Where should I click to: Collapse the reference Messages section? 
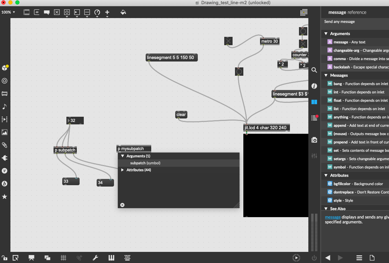(326, 75)
